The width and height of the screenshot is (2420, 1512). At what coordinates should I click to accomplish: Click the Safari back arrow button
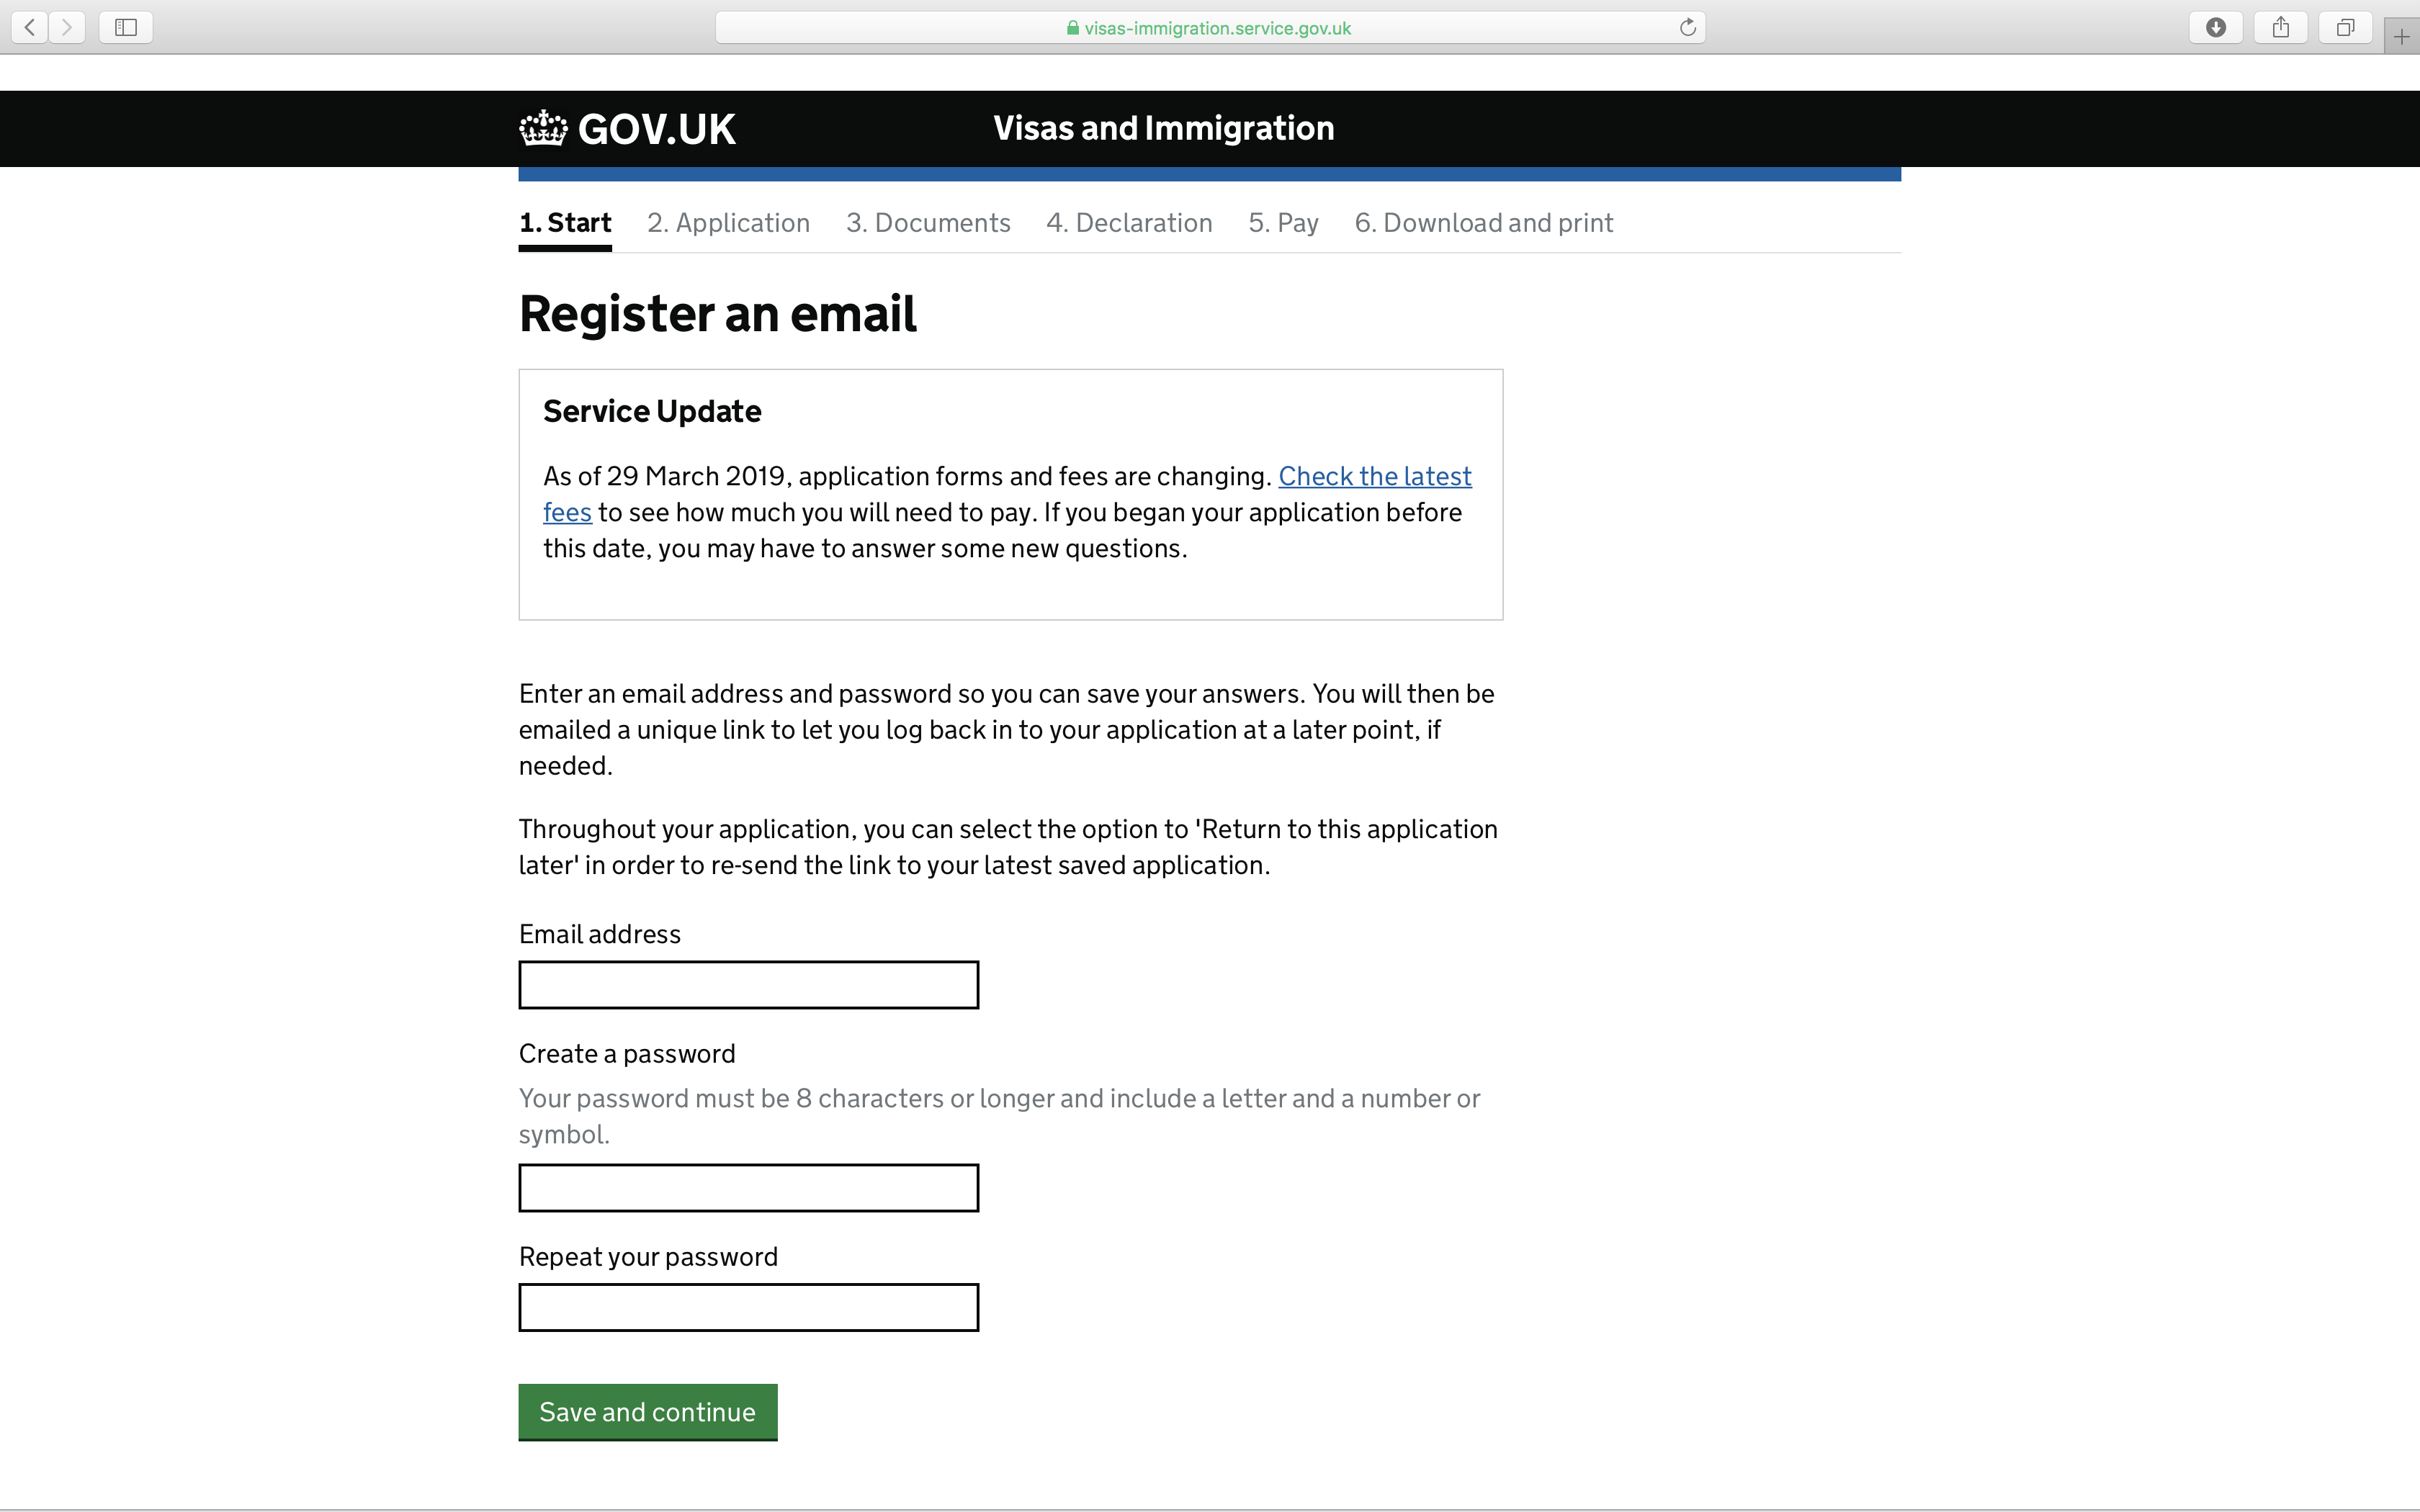pos(30,27)
